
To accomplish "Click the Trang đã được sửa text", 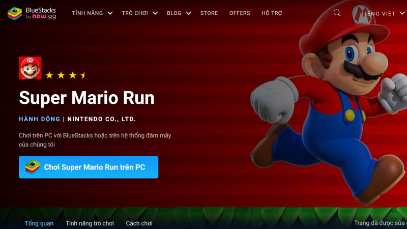I will pyautogui.click(x=380, y=223).
